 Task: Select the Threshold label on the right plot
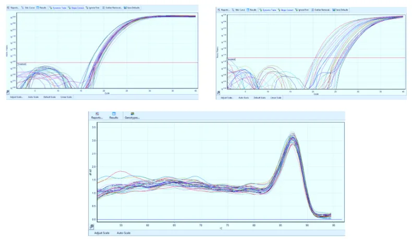pos(231,59)
